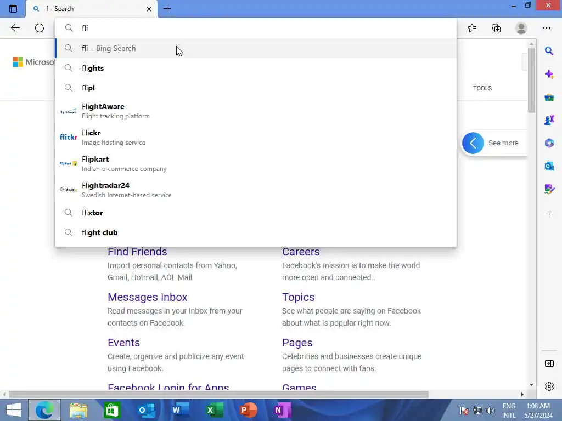The height and width of the screenshot is (421, 562).
Task: Select the 'flipl' suggestion
Action: tap(256, 88)
